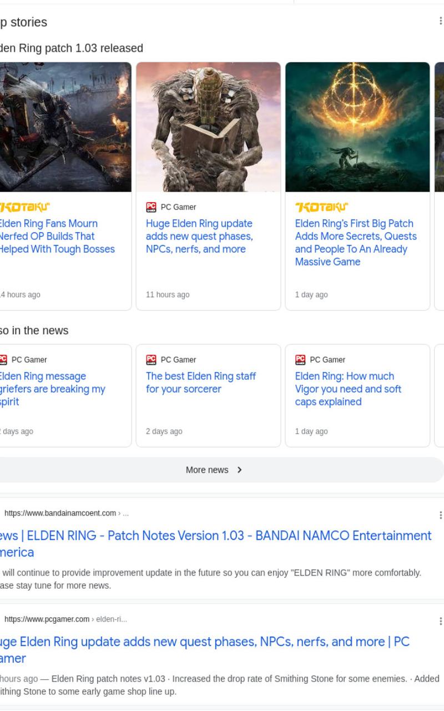Open 'Elden Ring Fans Mourn Nerfed OP Builds' story
This screenshot has width=444, height=711.
[57, 236]
